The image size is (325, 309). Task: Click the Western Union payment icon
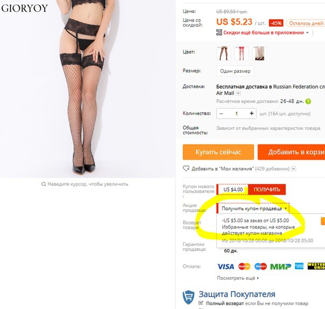pyautogui.click(x=316, y=266)
